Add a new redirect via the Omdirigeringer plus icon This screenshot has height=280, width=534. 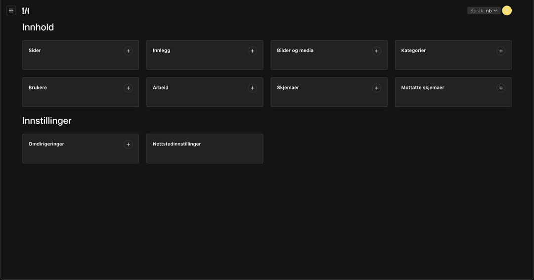(128, 144)
